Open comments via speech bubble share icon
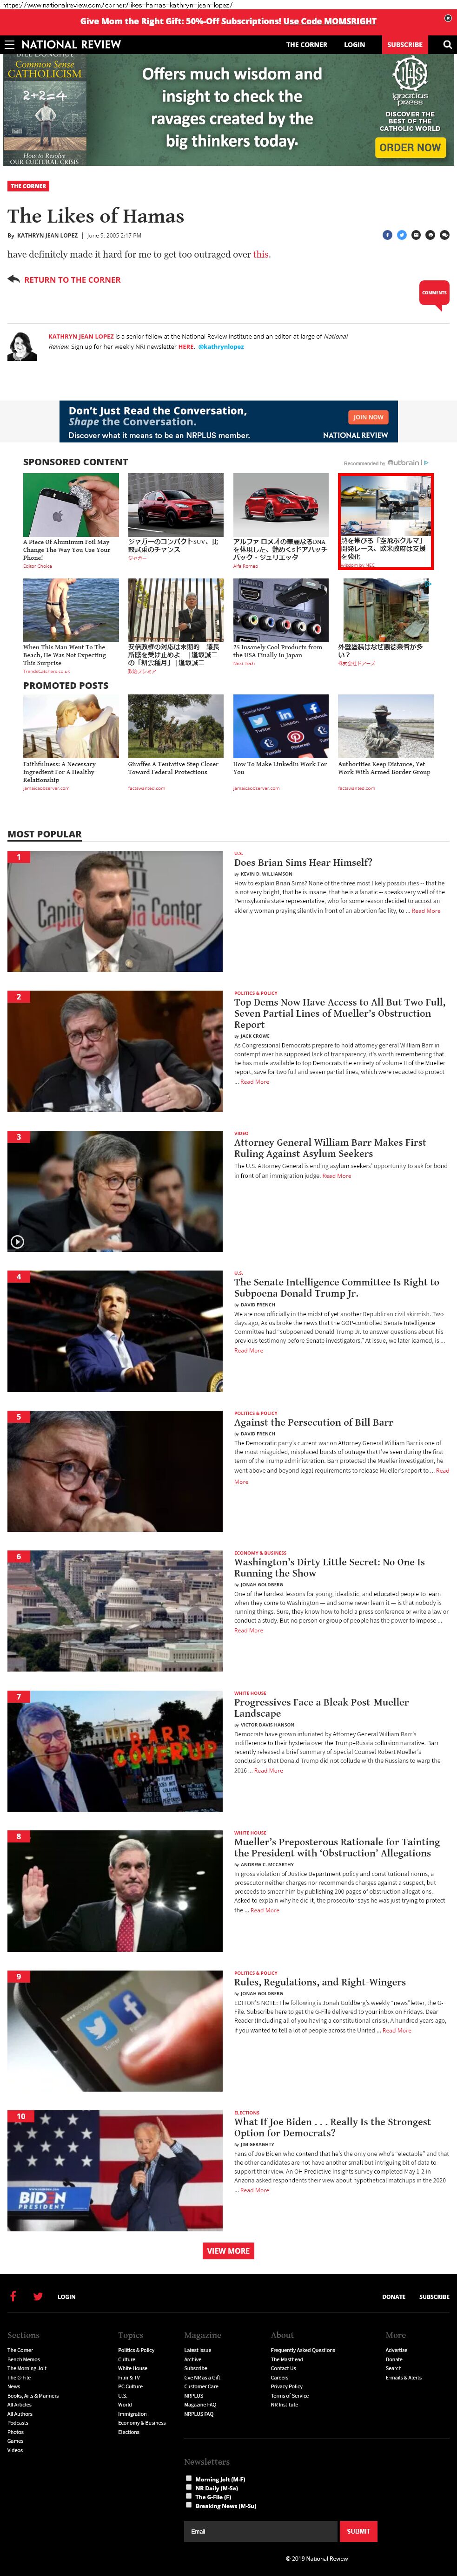457x2576 pixels. [444, 235]
